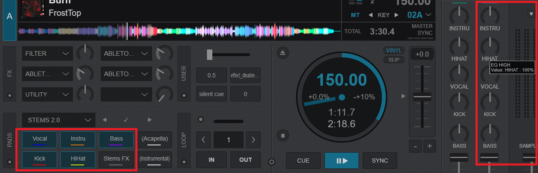Double the loop length with right chevron
This screenshot has width=538, height=173.
point(253,140)
